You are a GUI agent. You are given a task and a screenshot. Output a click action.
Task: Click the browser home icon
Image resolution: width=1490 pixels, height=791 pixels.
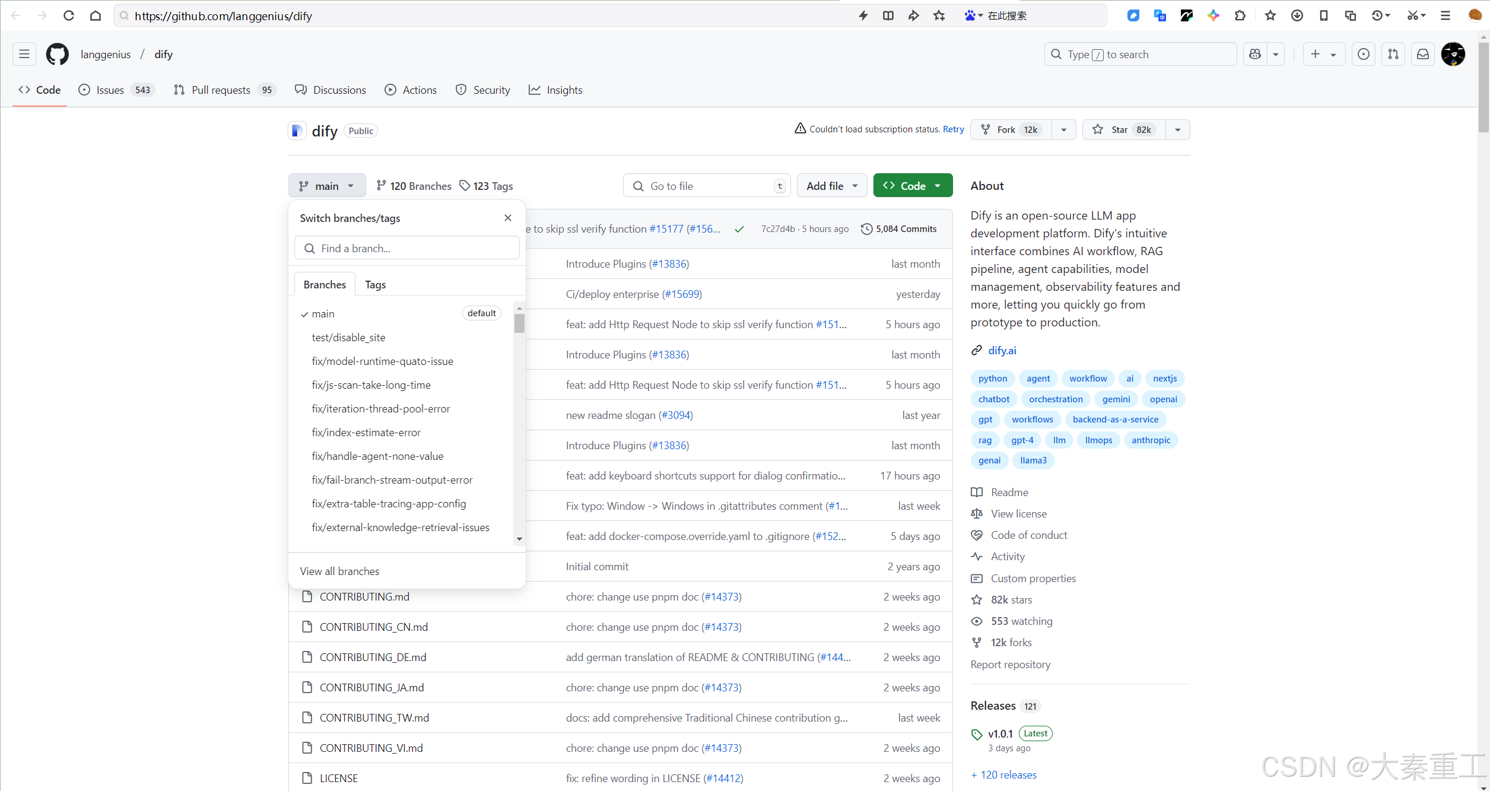95,16
